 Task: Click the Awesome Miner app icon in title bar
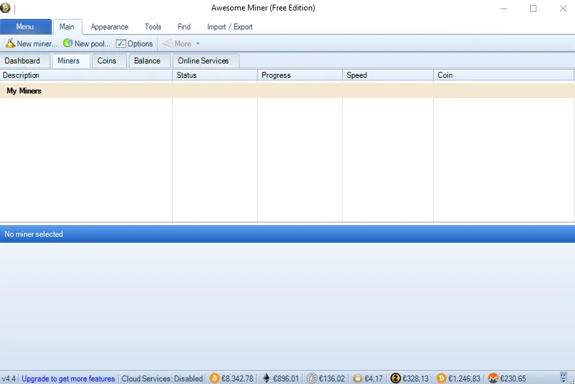tap(5, 8)
